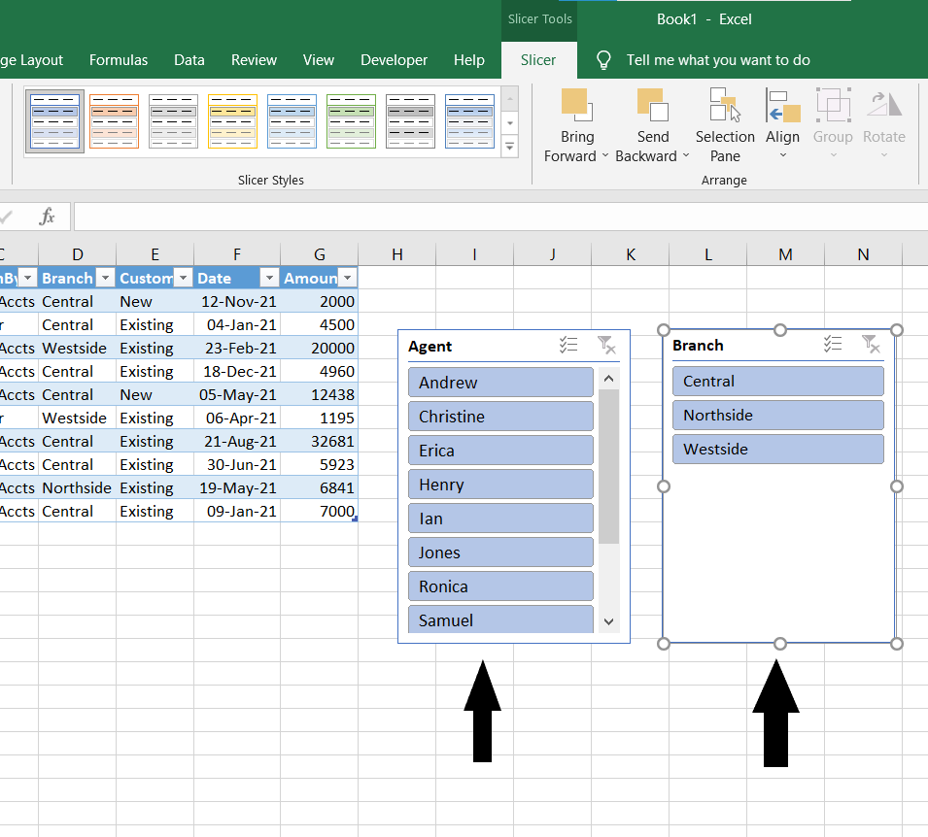Click the Insert Function fx icon
The width and height of the screenshot is (928, 837).
click(47, 217)
